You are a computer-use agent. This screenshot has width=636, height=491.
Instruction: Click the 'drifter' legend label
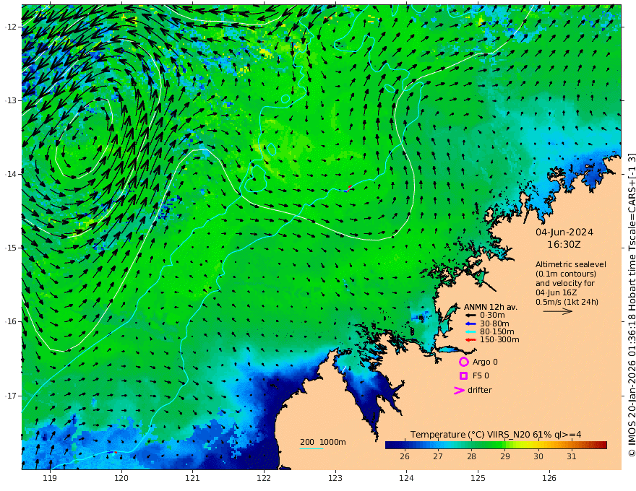point(479,390)
